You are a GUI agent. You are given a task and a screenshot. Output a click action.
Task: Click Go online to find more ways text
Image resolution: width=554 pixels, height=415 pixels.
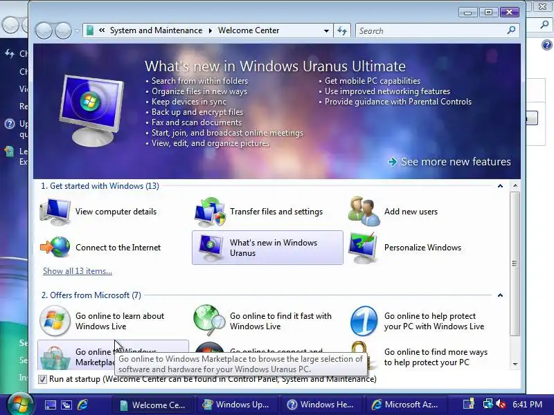coord(436,357)
